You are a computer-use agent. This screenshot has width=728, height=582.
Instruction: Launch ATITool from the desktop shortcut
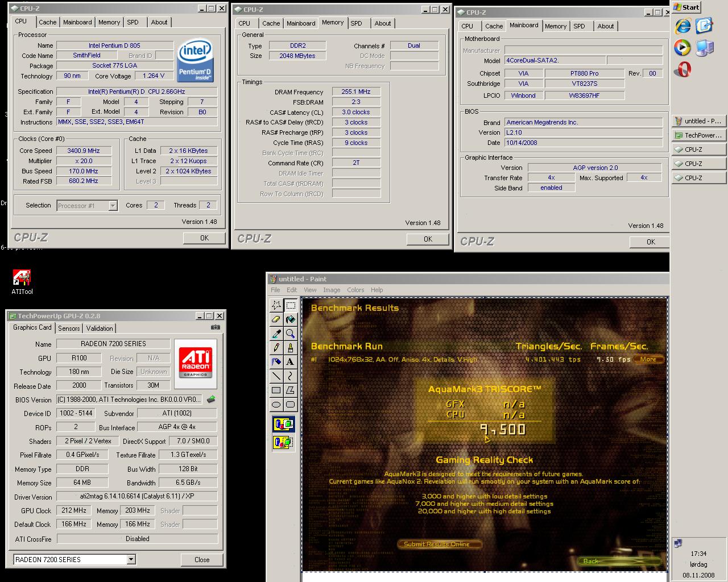22,282
